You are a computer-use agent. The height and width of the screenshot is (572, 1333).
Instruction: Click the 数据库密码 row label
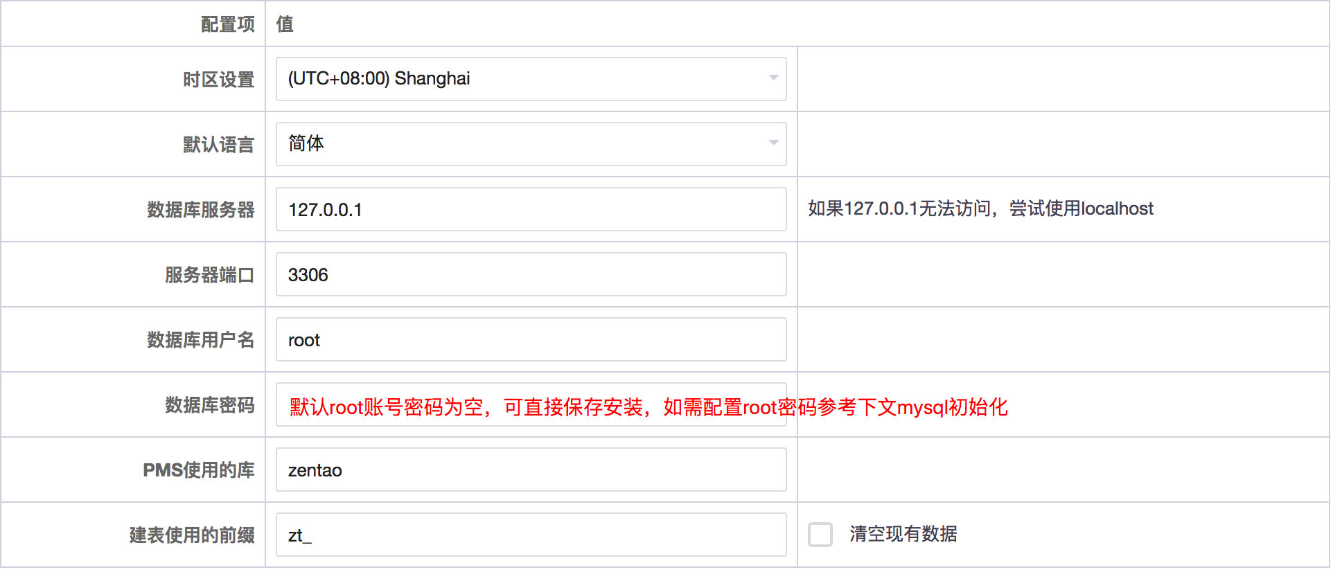(209, 405)
